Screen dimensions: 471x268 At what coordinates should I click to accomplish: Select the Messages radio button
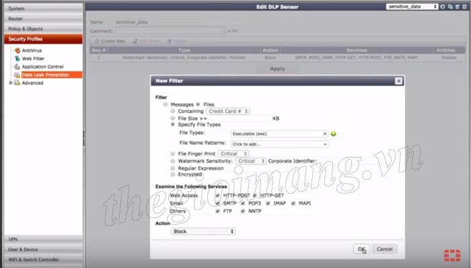coord(166,104)
